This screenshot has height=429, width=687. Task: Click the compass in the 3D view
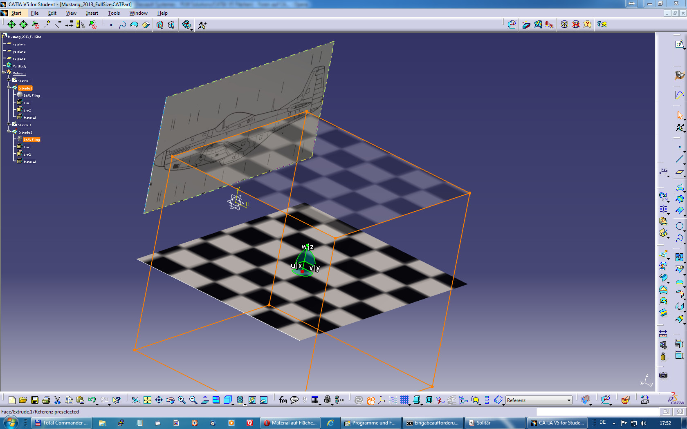pos(305,261)
